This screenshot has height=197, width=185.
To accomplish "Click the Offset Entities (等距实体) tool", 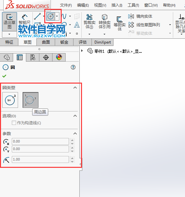I will tap(120, 24).
